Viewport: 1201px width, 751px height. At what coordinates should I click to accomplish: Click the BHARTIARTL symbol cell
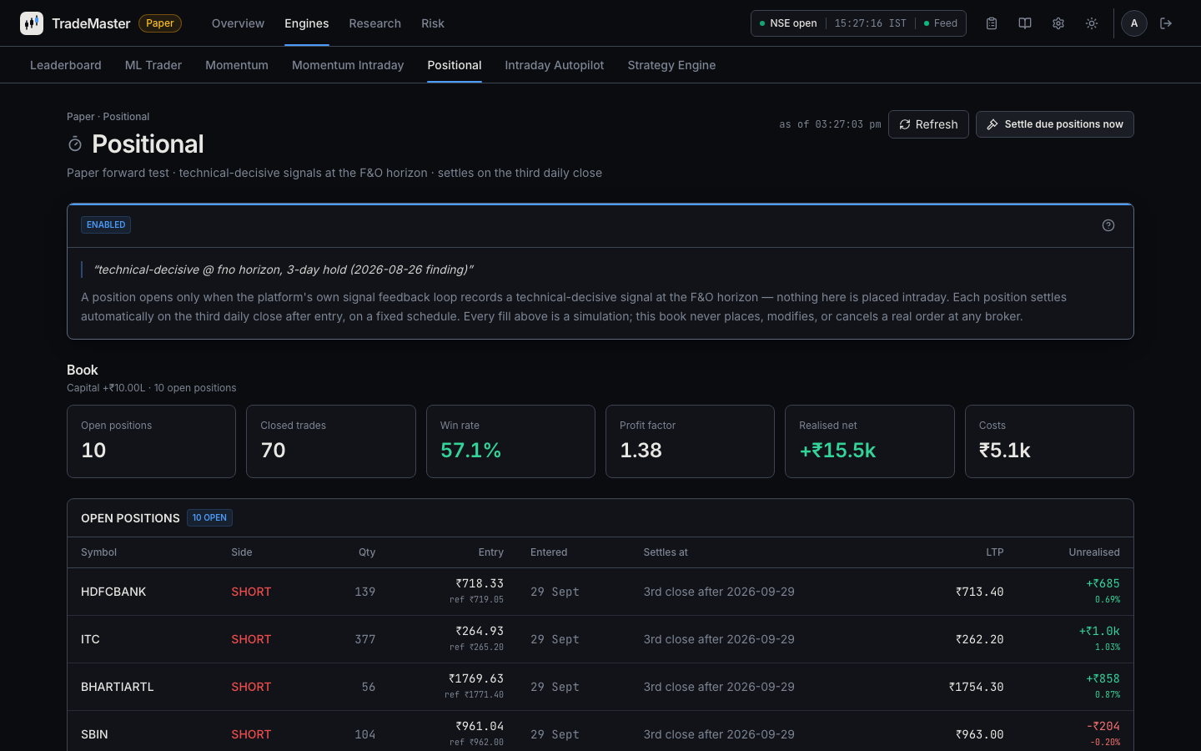(x=118, y=687)
